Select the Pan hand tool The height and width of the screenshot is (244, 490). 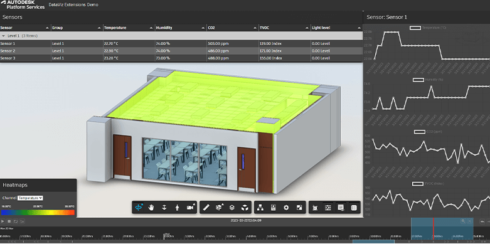pos(151,208)
